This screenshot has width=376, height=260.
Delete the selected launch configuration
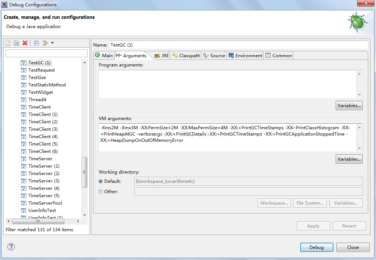point(25,43)
